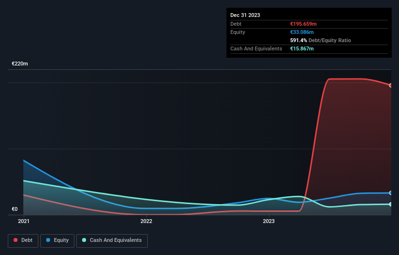The image size is (399, 255).
Task: Click Cash And Equivalents label in tooltip
Action: pos(256,48)
